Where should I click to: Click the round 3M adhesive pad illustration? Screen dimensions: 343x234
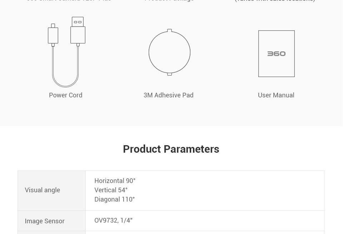click(169, 52)
